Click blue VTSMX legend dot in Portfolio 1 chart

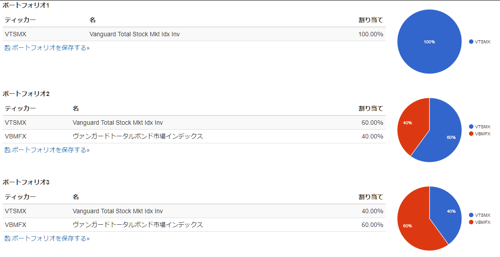471,42
